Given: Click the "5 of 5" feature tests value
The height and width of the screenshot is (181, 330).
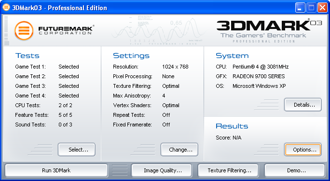Looking at the screenshot, I should [66, 115].
